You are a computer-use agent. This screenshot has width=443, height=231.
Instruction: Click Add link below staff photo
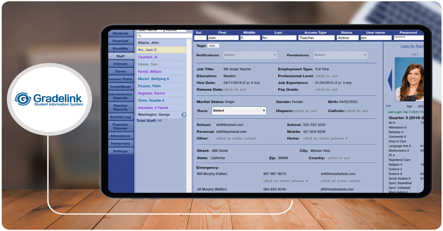pyautogui.click(x=388, y=106)
